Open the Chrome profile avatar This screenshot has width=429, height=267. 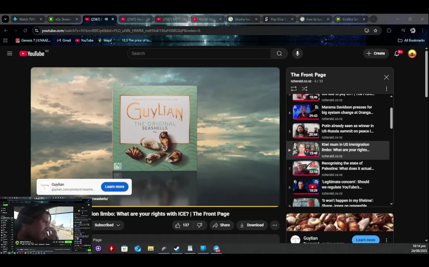(x=413, y=30)
